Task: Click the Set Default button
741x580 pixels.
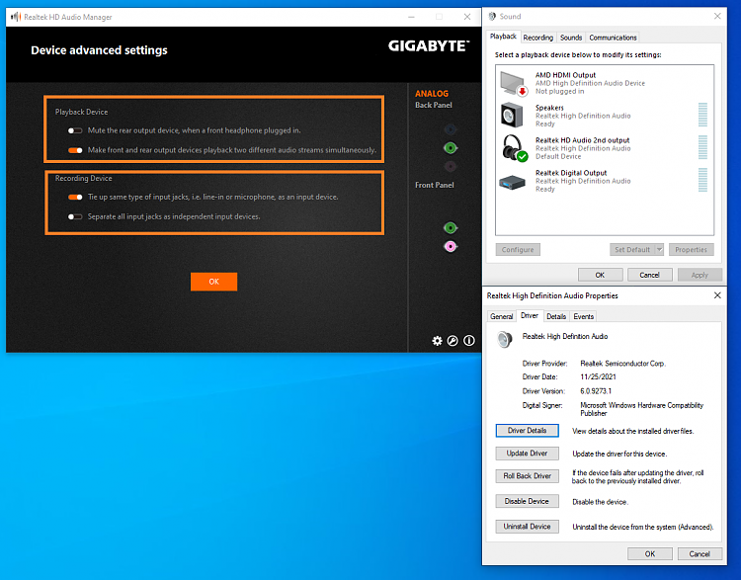Action: pos(632,249)
